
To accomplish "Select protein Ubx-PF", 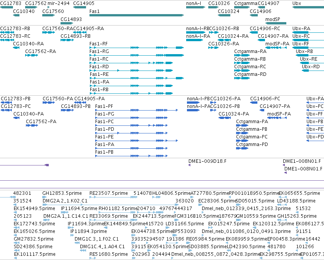I will tap(314, 114).
